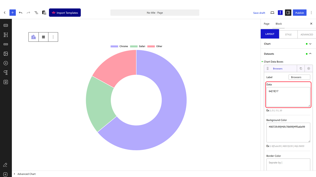The width and height of the screenshot is (316, 177).
Task: Click the Data field with 64|19|17
Action: [x=288, y=97]
